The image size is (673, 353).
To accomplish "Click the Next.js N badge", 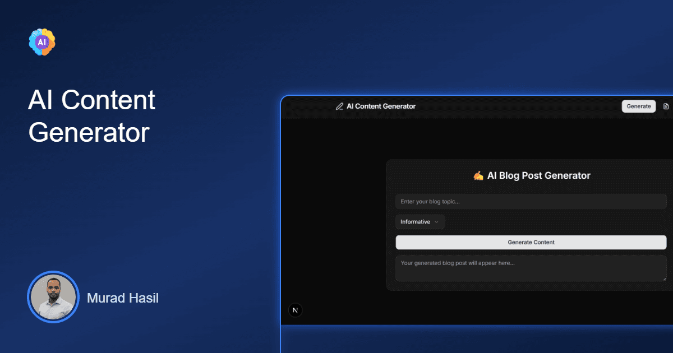I will pos(295,310).
